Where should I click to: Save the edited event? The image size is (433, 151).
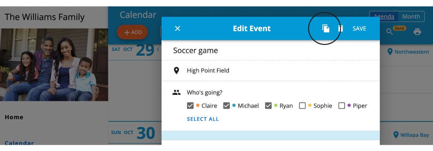click(359, 28)
